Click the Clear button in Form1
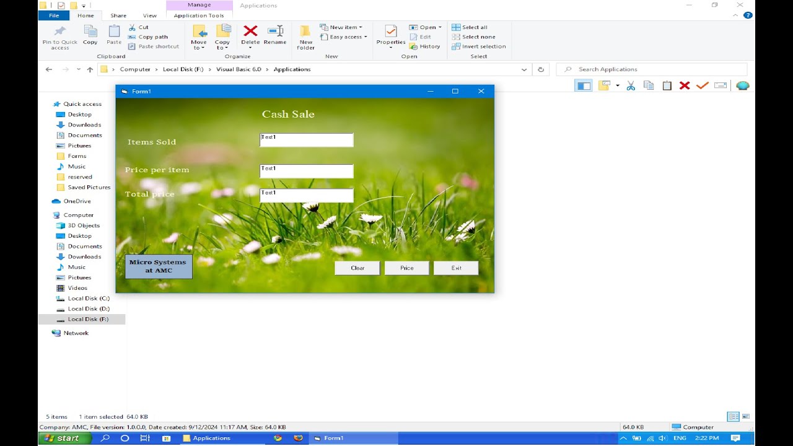This screenshot has width=793, height=446. 357,268
